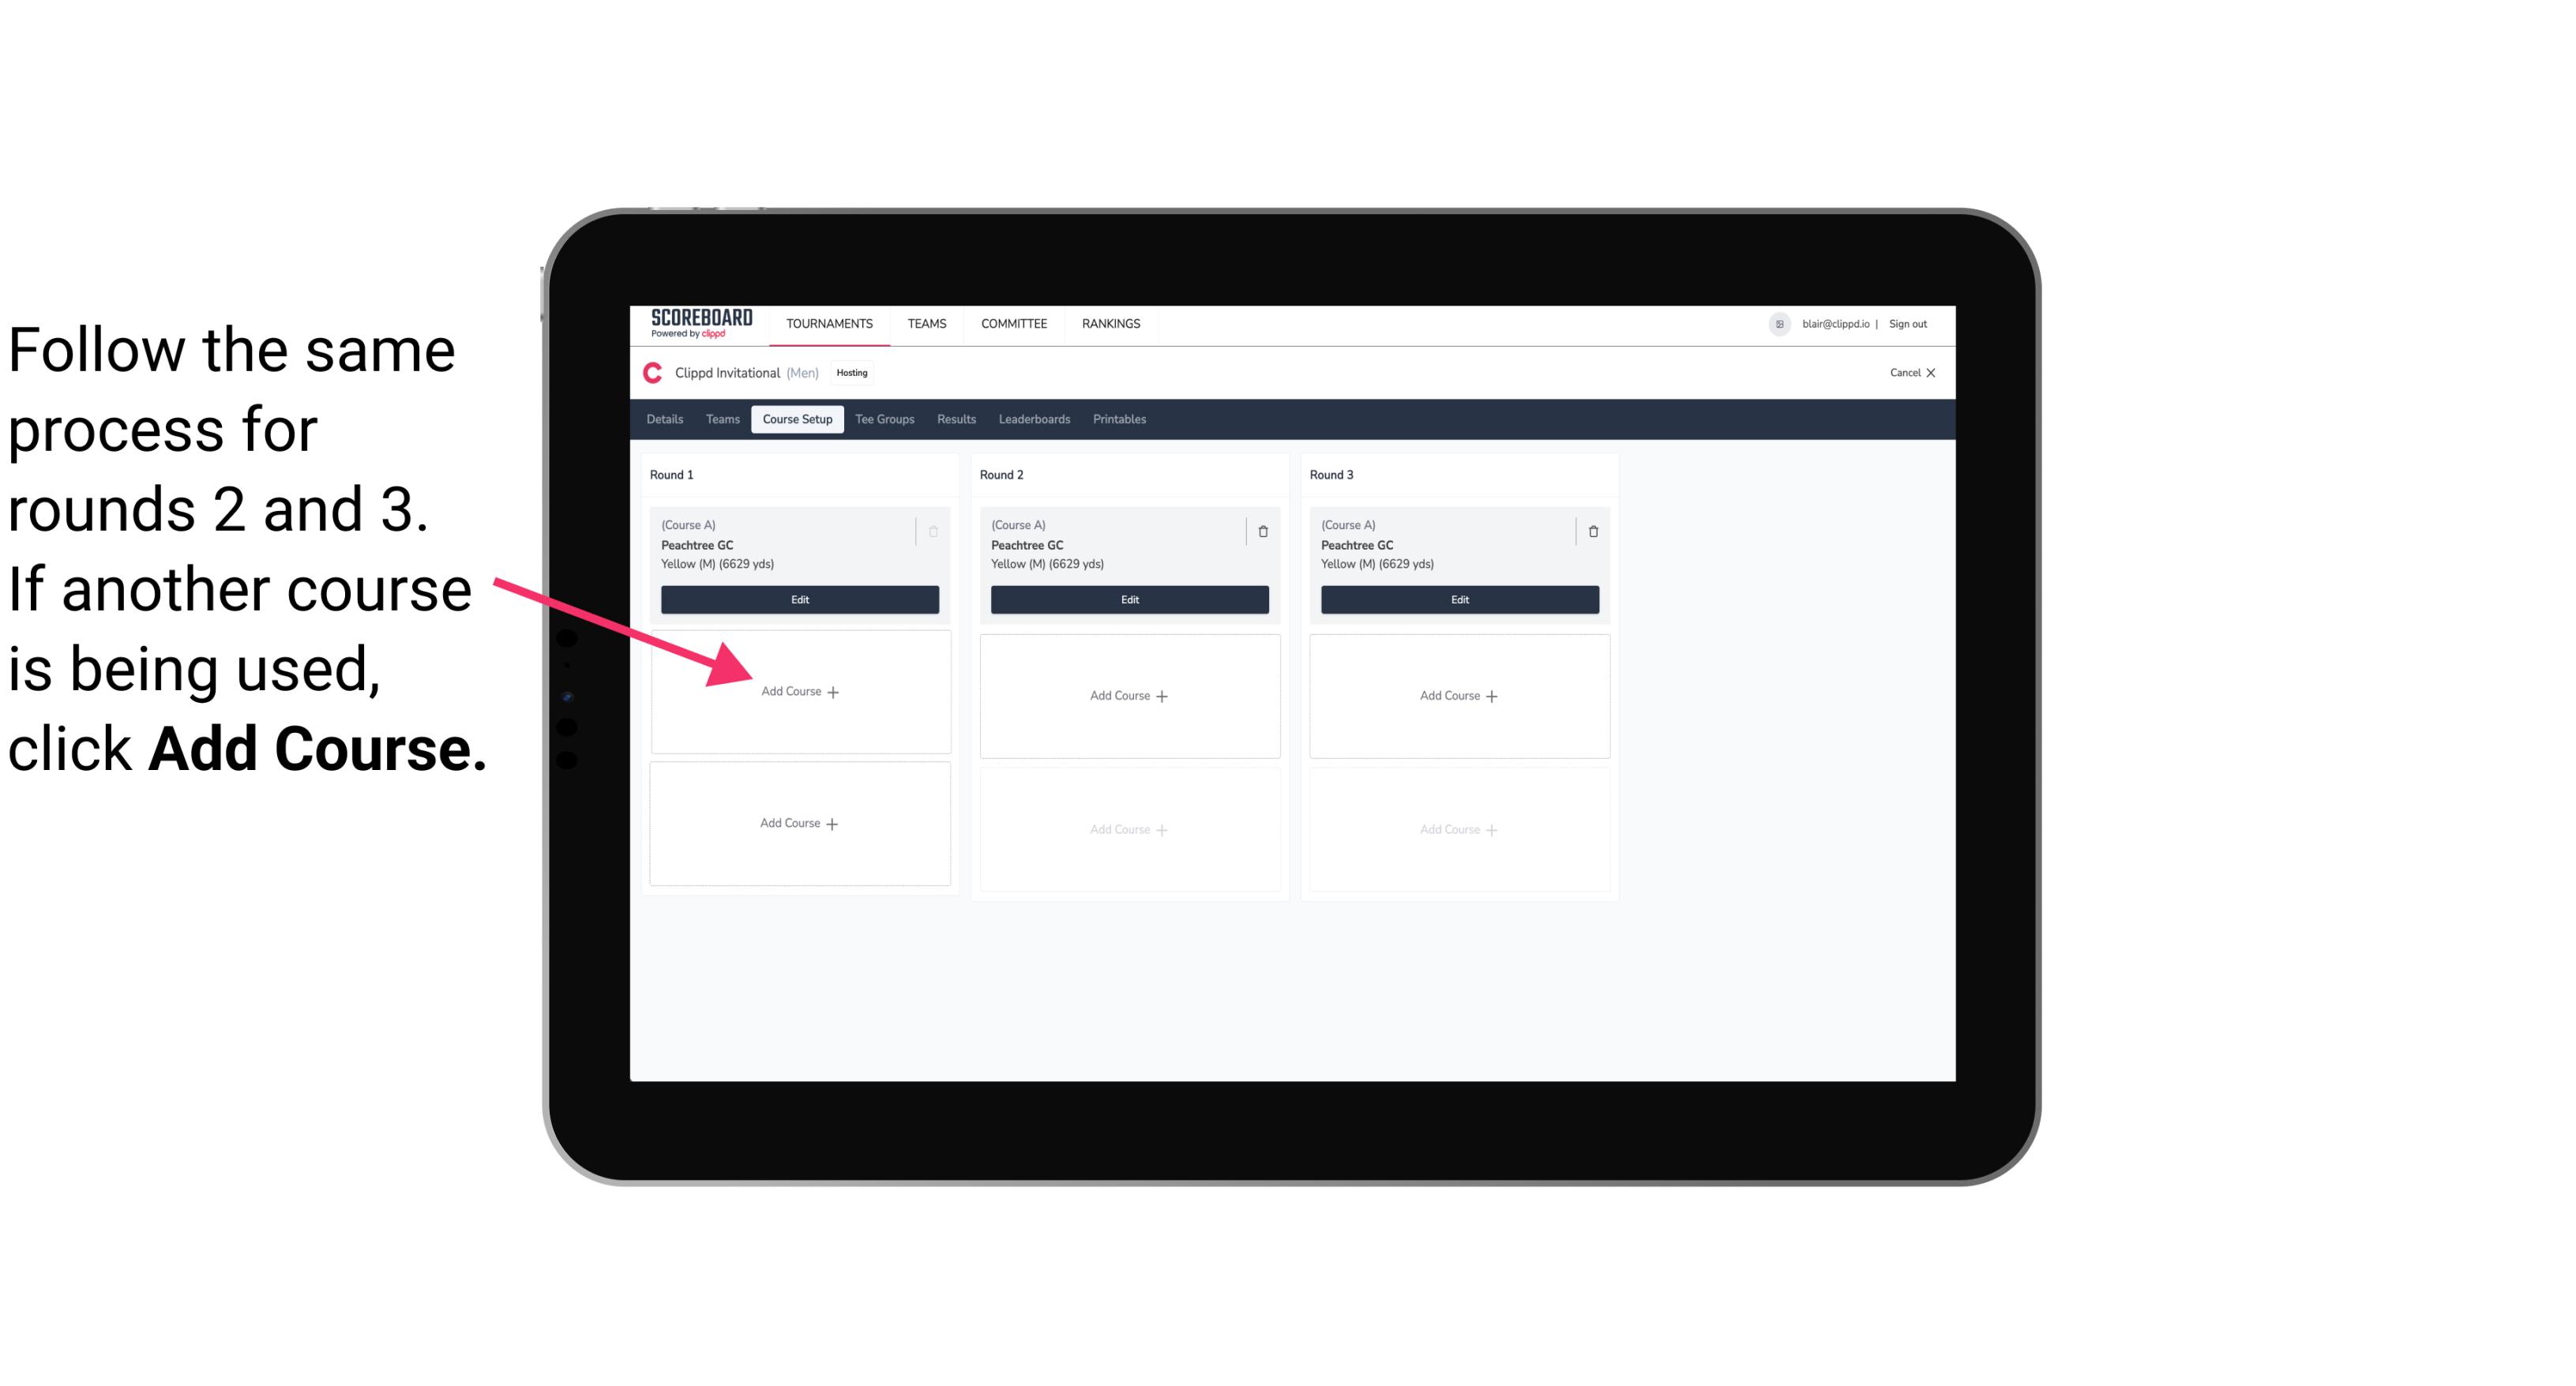Click the lower Add Course for Round 1

point(798,821)
